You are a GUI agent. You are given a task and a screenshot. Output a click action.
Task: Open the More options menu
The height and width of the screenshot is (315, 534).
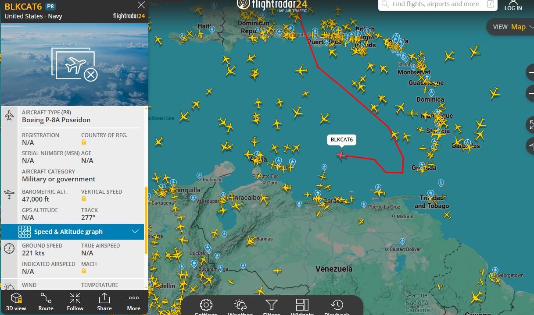(134, 301)
